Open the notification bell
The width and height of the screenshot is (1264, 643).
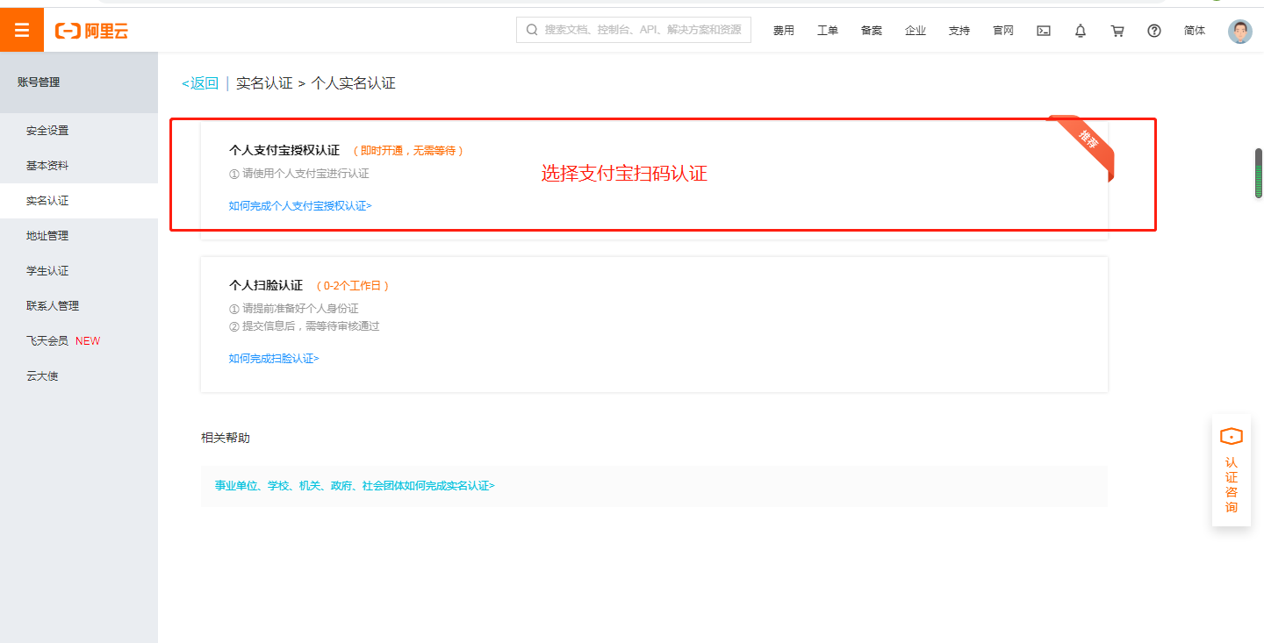pyautogui.click(x=1081, y=31)
